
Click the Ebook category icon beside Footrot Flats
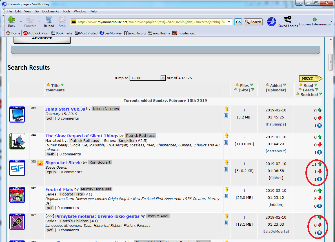17,195
